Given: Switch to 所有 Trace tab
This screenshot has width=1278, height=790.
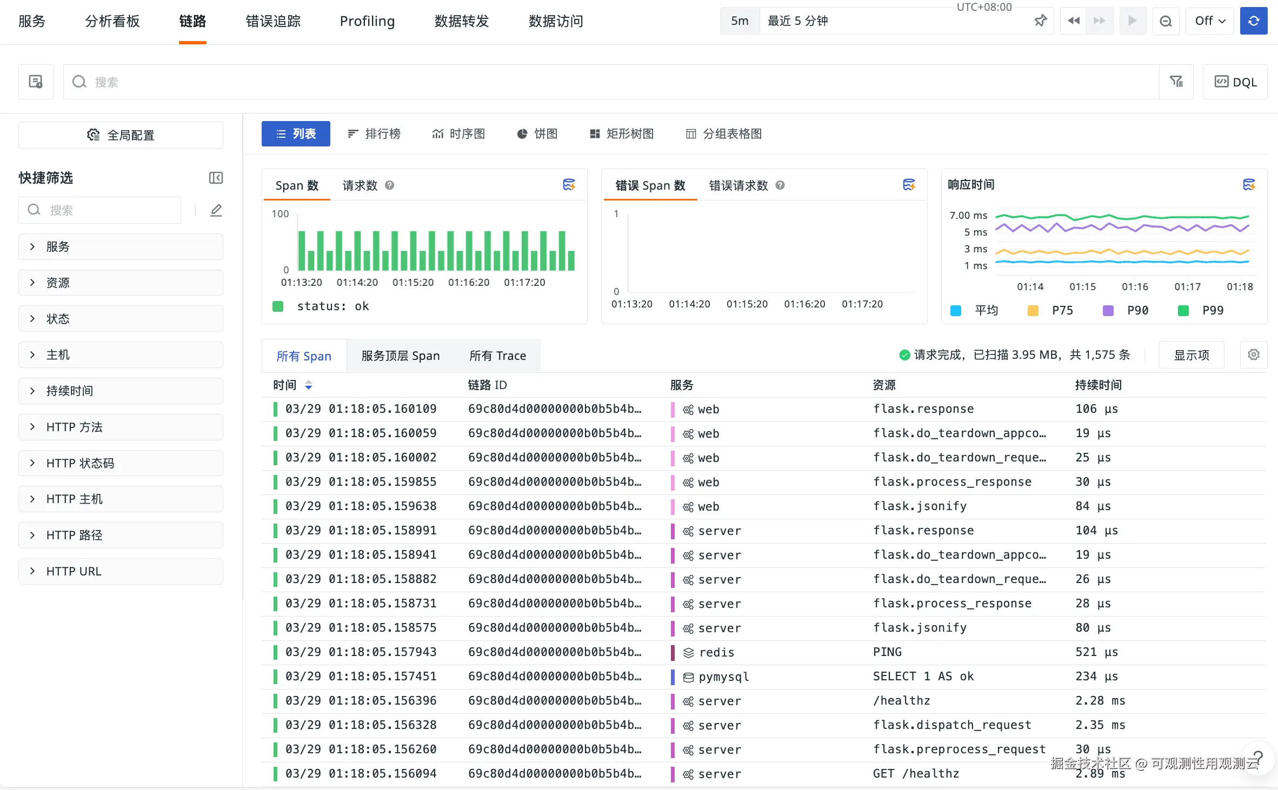Looking at the screenshot, I should tap(498, 356).
